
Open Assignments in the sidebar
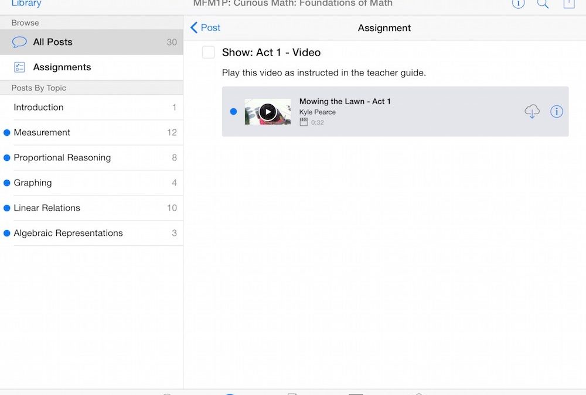pyautogui.click(x=62, y=67)
